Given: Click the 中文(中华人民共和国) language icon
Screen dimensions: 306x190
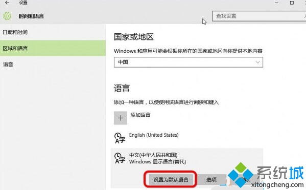Looking at the screenshot, I should (x=120, y=158).
